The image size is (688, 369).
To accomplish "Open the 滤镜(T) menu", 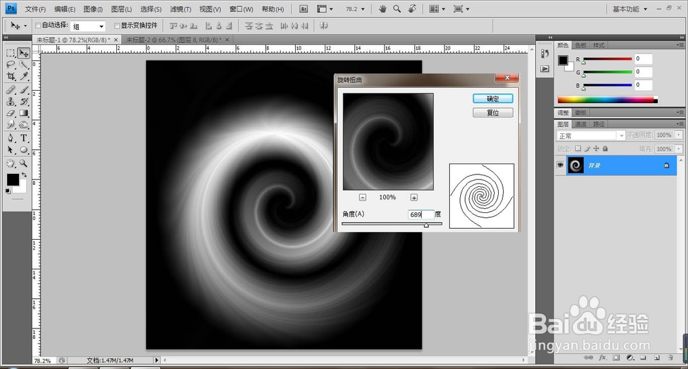I will point(180,9).
